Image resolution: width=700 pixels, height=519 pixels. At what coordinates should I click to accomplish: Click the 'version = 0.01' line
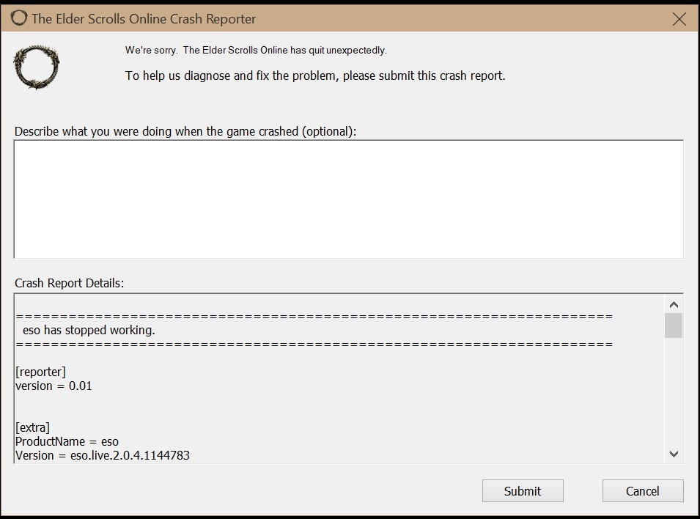tap(54, 386)
